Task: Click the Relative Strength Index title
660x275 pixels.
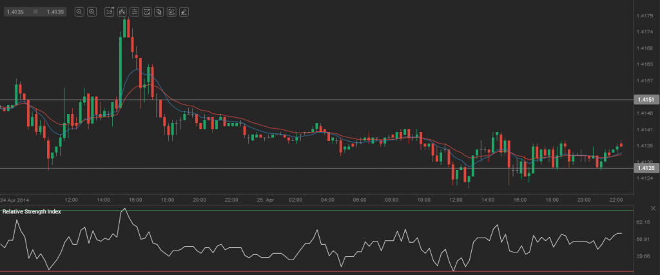Action: coord(32,211)
